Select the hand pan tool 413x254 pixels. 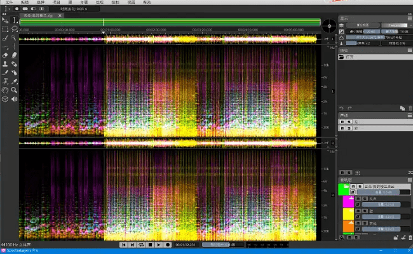tap(5, 90)
